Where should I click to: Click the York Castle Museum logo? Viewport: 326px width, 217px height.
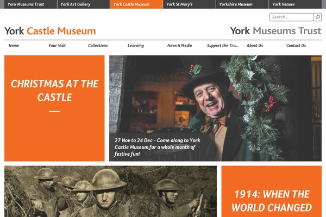pyautogui.click(x=50, y=31)
